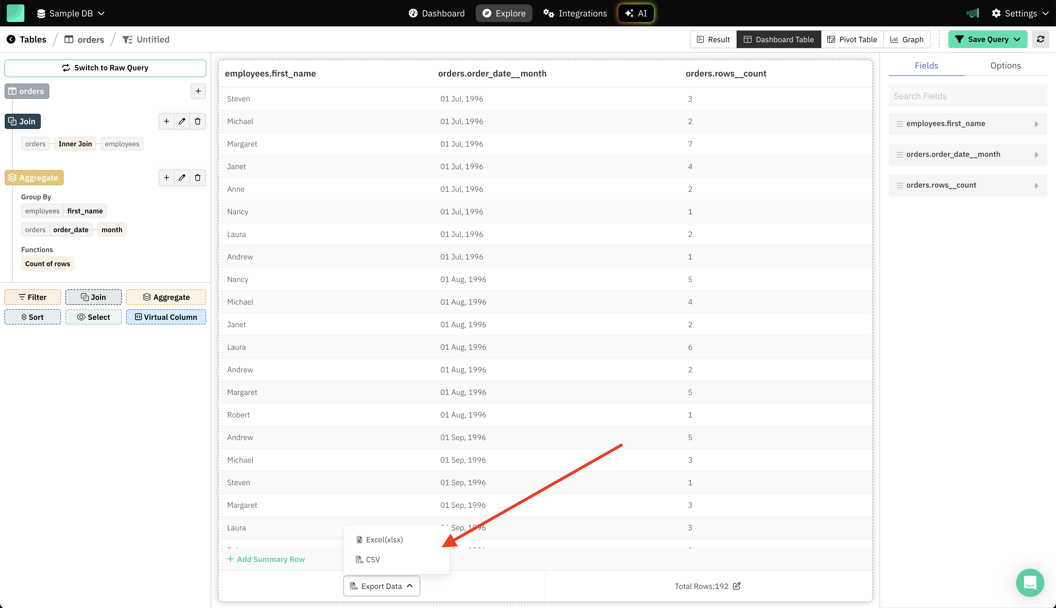
Task: Grab the drag handle of orders.rows__count field
Action: (x=899, y=186)
